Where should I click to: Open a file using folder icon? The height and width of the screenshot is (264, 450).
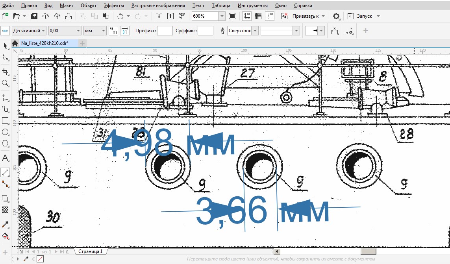[17, 16]
